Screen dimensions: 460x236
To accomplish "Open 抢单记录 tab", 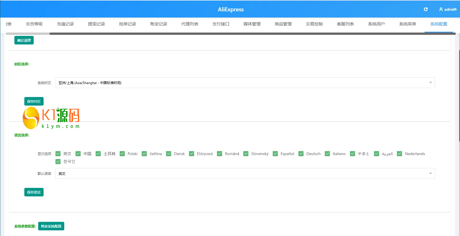I will [x=128, y=24].
